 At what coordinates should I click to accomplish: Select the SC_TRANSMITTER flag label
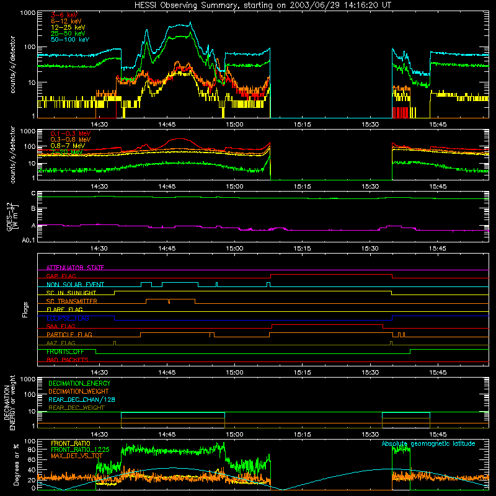pyautogui.click(x=72, y=301)
